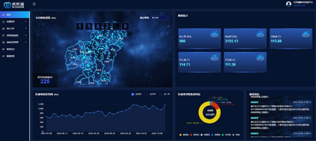The height and width of the screenshot is (141, 316).
Task: Click the 基础信息管理 sidebar icon
Action: (x=4, y=42)
